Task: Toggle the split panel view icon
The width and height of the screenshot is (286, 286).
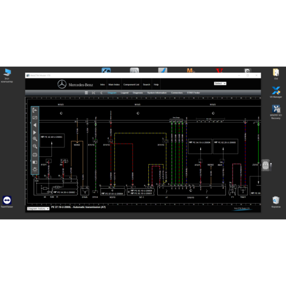Action: 35,162
